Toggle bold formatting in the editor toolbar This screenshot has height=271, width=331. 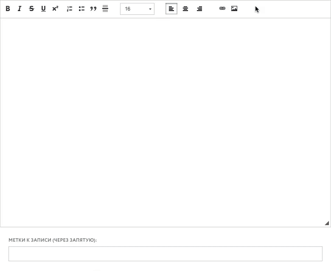coord(8,8)
